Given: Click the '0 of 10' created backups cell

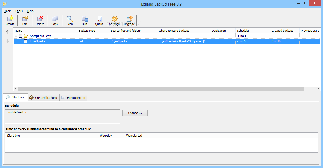Looking at the screenshot, I should (285, 41).
